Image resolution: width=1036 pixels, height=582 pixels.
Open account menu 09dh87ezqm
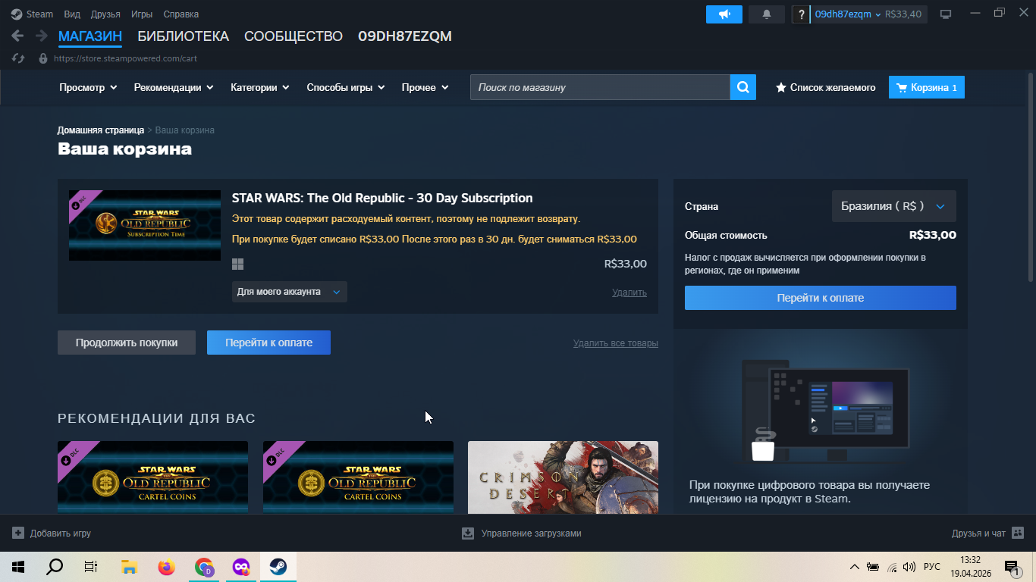848,14
